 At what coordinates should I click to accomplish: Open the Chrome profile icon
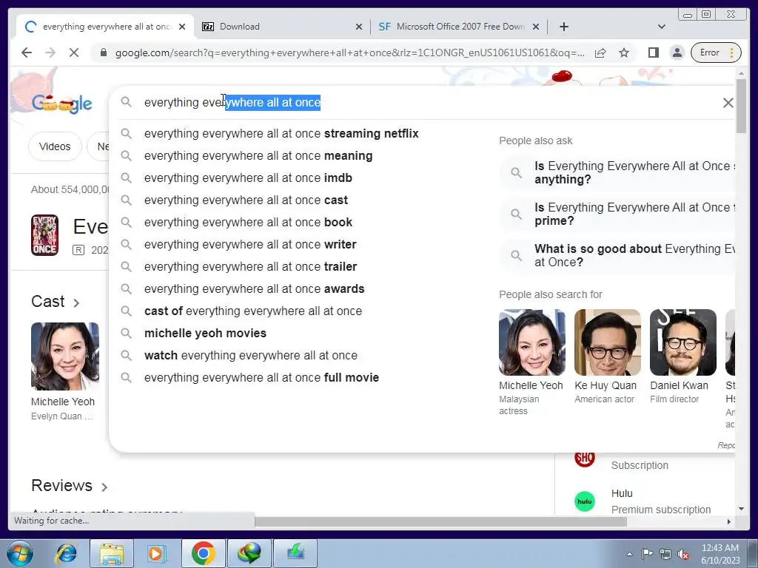pos(677,53)
